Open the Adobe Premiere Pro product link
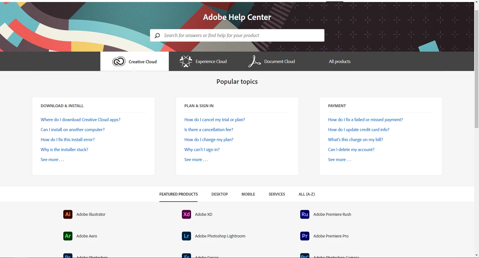Screen dimensions: 479x258 point(331,236)
